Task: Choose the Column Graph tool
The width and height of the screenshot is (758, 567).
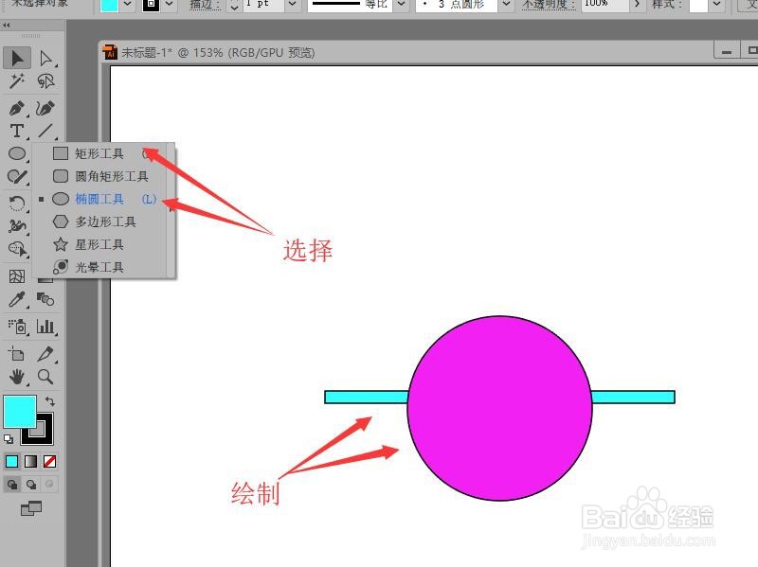Action: [45, 328]
